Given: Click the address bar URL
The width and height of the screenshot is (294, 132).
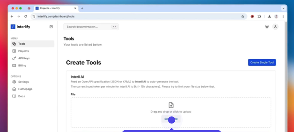Looking at the screenshot, I should tap(56, 16).
